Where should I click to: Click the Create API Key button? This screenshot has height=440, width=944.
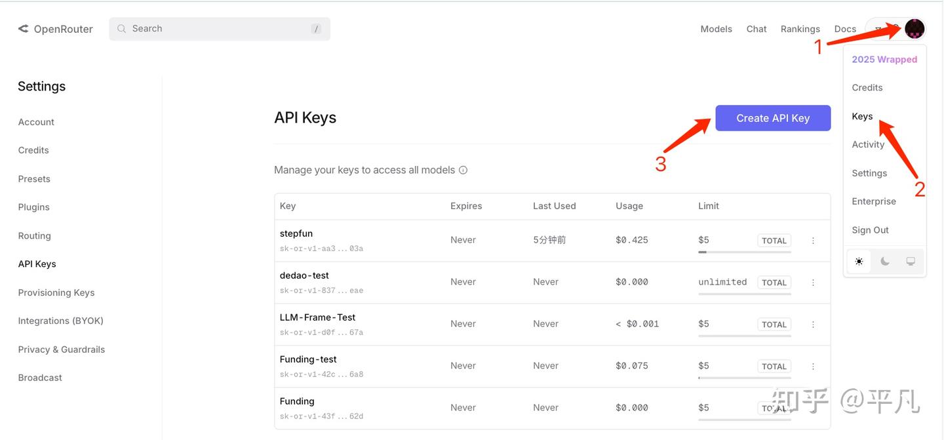[x=773, y=118]
